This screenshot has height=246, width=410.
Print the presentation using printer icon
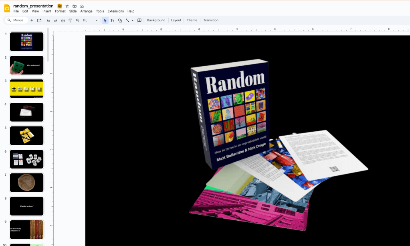click(x=63, y=20)
